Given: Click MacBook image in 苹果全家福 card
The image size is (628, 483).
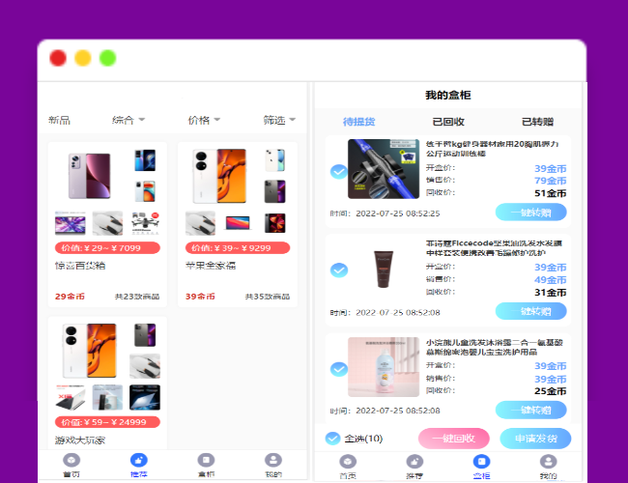Looking at the screenshot, I should point(238,223).
